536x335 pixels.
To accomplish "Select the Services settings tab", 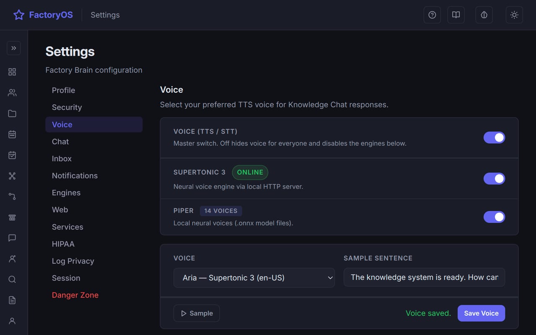I will coord(94,227).
